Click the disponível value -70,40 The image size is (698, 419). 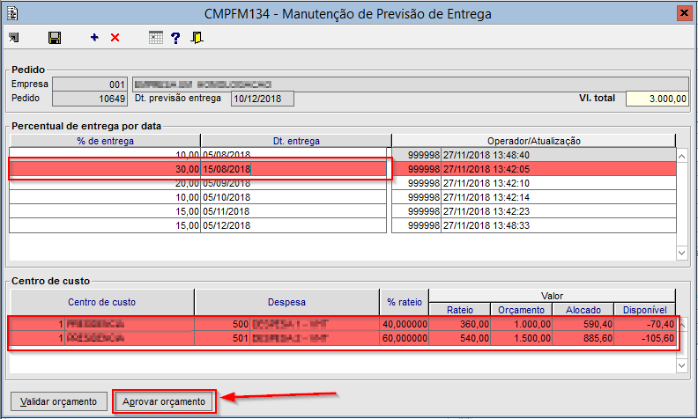click(x=644, y=324)
